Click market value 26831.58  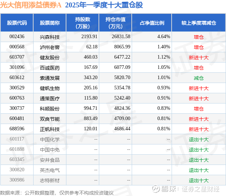121,37
